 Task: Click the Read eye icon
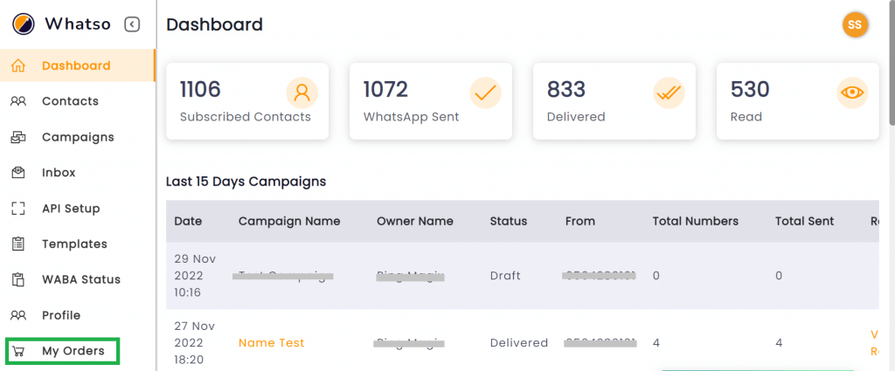[852, 93]
